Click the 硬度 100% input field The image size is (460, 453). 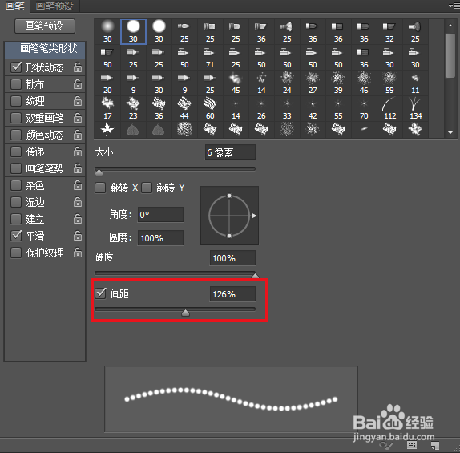tap(232, 258)
